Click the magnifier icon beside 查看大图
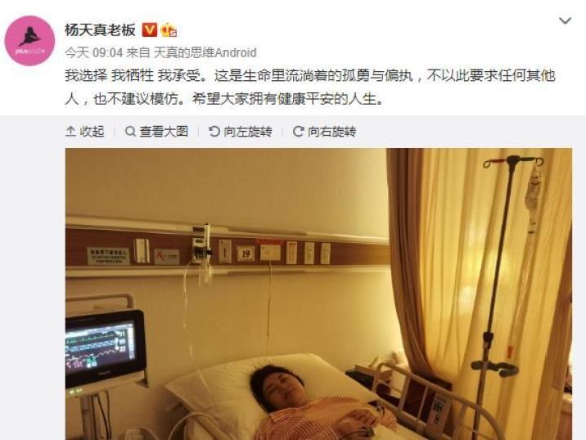Image resolution: width=586 pixels, height=440 pixels. point(130,132)
